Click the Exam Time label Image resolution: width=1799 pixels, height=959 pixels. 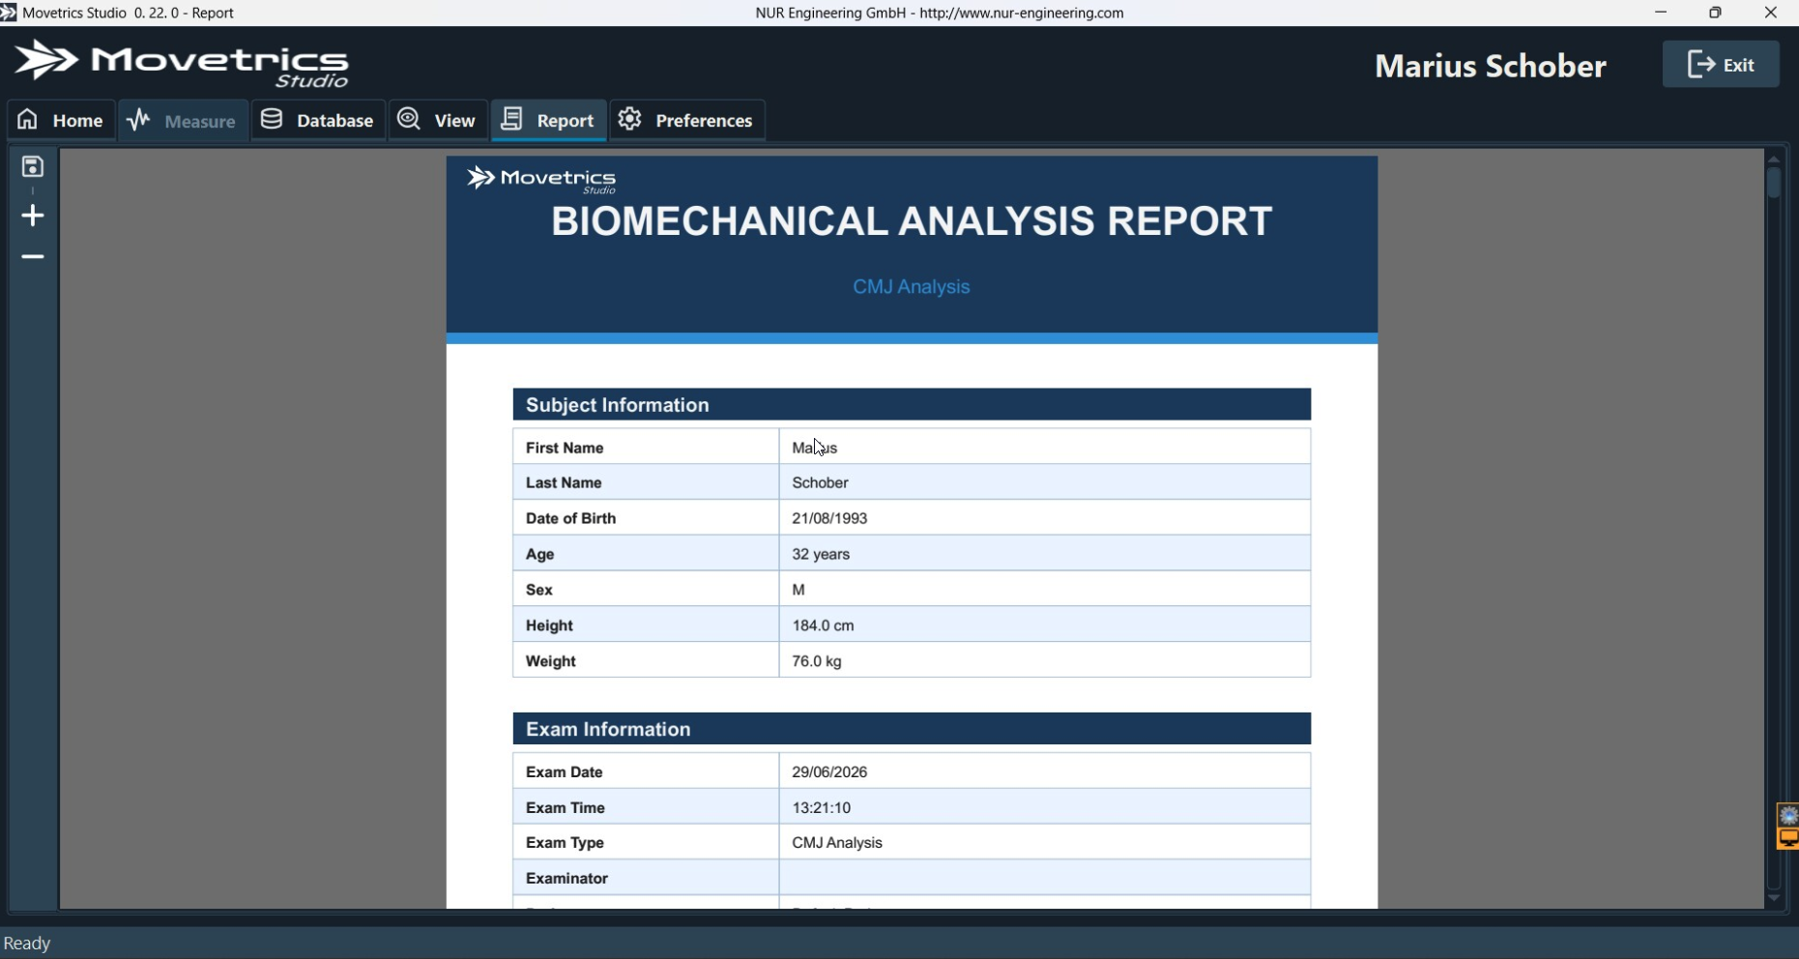[566, 808]
